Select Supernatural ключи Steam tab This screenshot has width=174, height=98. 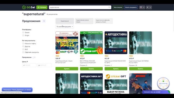pos(84,21)
